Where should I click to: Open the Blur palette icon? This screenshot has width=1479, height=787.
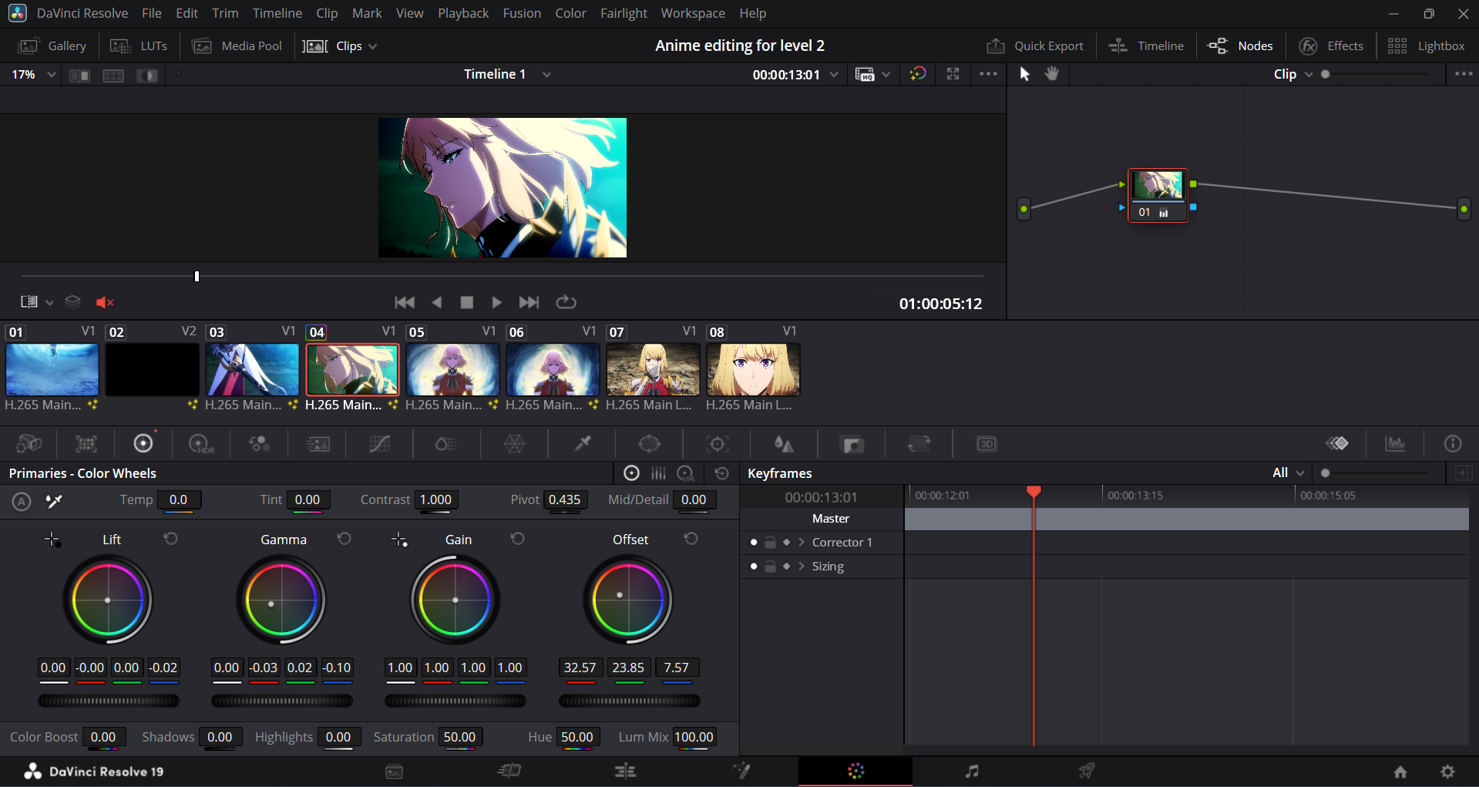click(x=784, y=444)
